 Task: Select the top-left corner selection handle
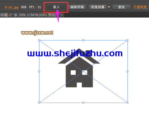coord(39,40)
